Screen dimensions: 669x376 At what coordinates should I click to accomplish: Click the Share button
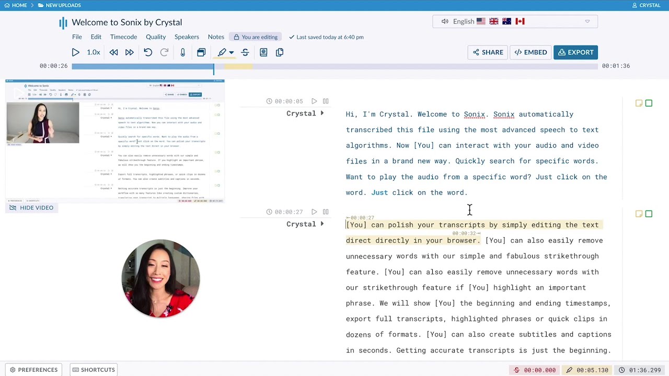point(488,52)
